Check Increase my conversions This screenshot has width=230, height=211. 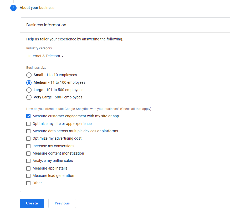click(28, 146)
